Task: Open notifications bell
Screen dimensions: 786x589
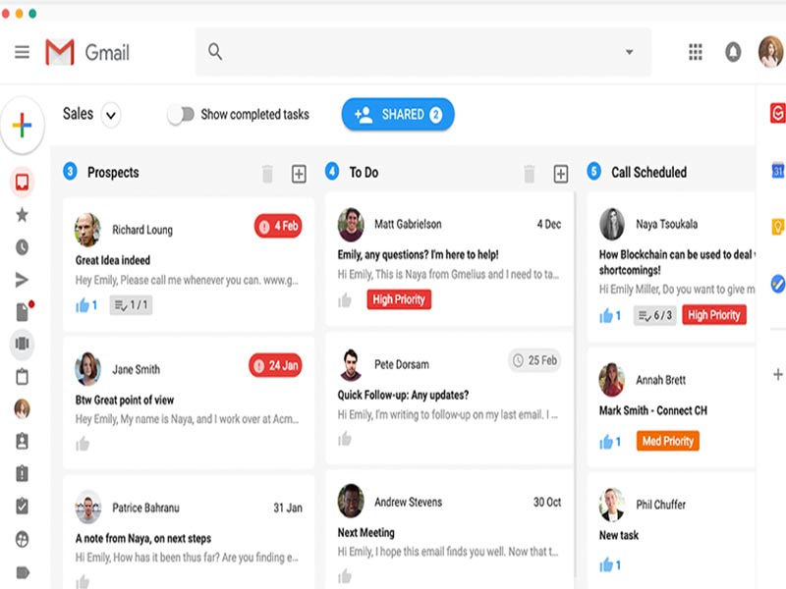Action: coord(733,52)
